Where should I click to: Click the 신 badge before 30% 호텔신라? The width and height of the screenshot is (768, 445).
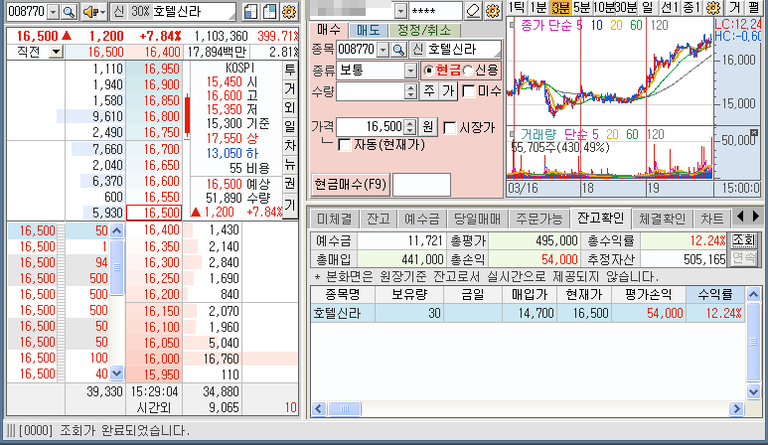click(x=118, y=12)
